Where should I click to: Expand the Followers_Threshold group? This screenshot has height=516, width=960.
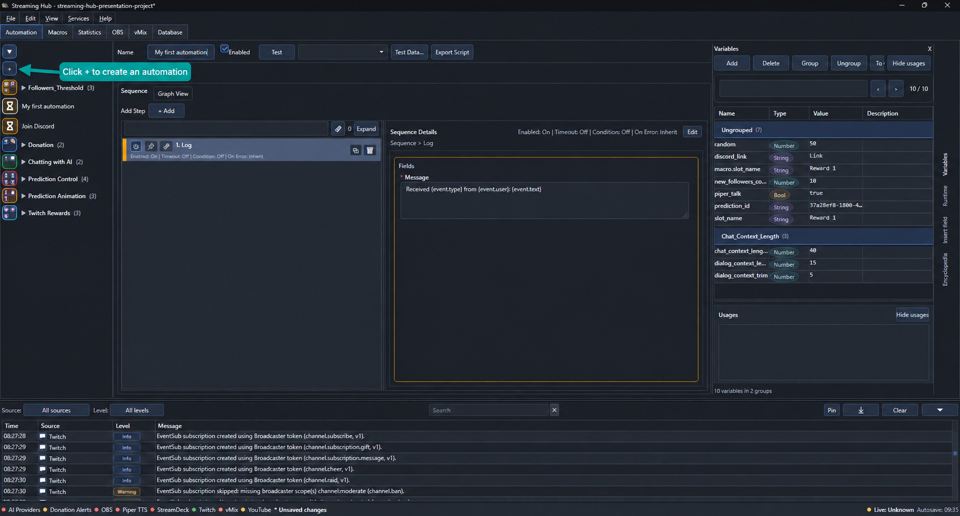coord(24,87)
